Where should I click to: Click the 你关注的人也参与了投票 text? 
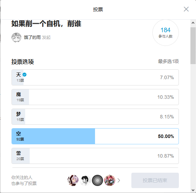24,180
